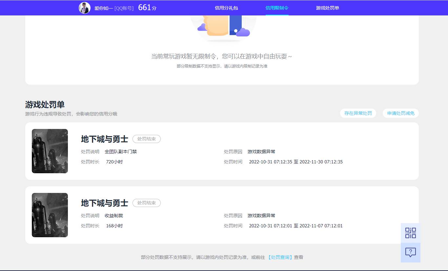Click the first 地下城与勇士 game thumbnail
The width and height of the screenshot is (448, 271).
click(x=50, y=151)
